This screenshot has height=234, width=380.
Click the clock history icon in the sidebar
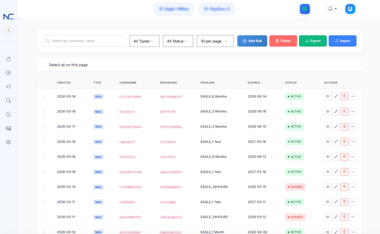pos(8,114)
